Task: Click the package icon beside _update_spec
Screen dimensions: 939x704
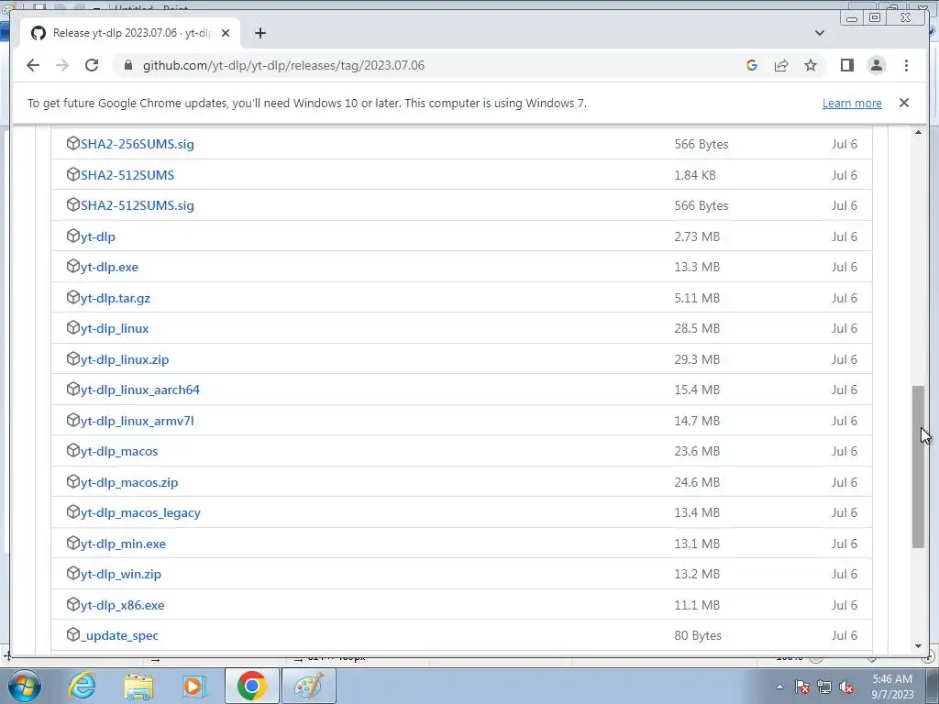Action: coord(73,634)
